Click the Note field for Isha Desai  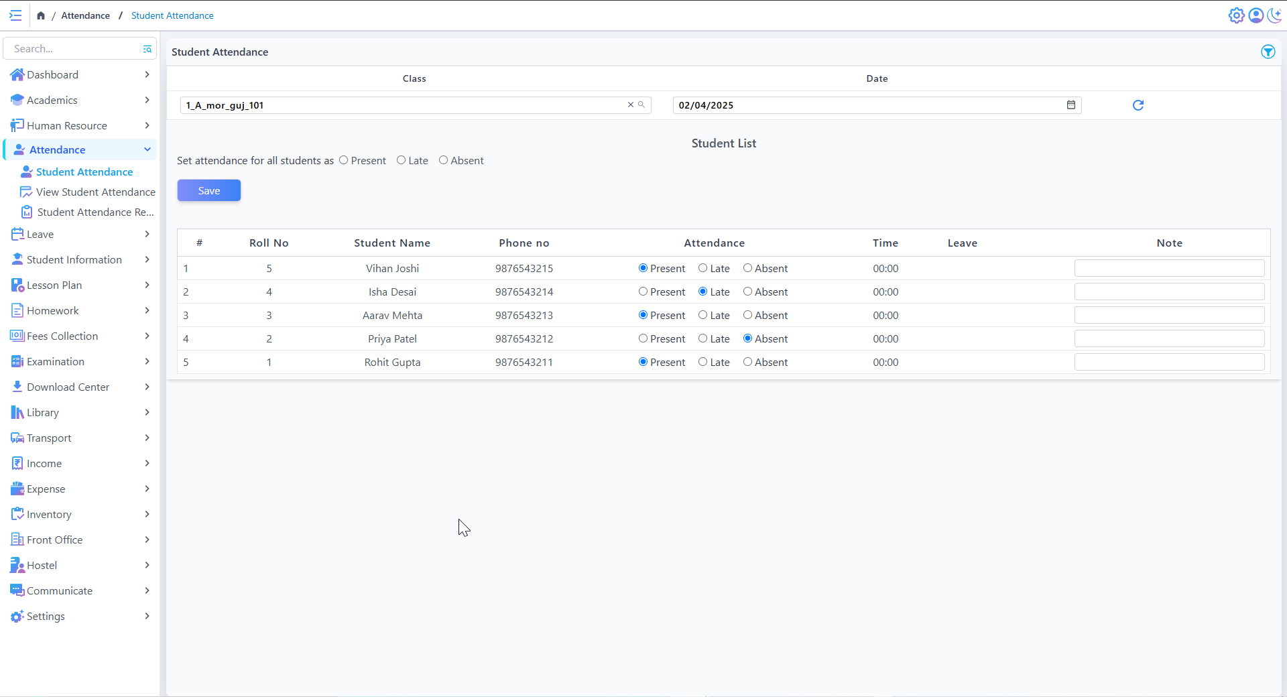coord(1169,292)
